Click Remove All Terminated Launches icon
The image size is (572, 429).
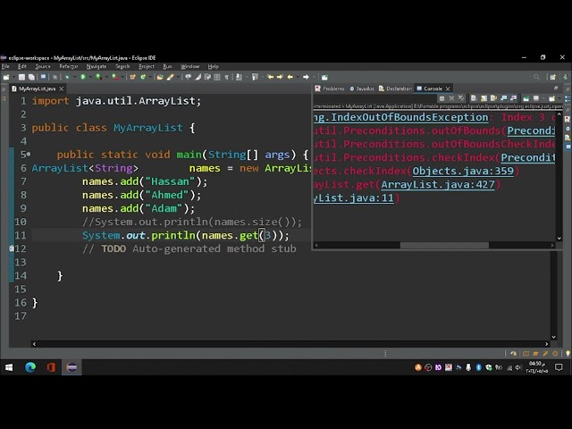(x=461, y=98)
